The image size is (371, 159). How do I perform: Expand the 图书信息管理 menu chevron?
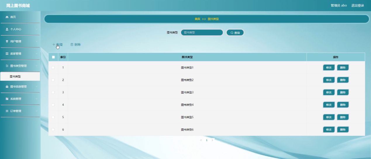[37, 87]
